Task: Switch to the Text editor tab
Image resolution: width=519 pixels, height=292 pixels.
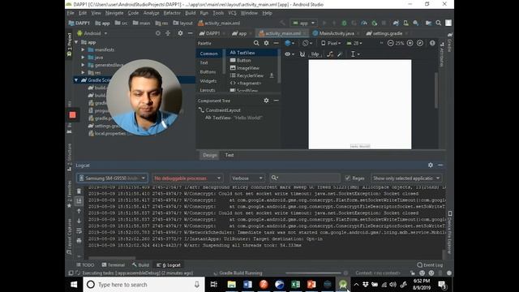Action: click(x=229, y=155)
